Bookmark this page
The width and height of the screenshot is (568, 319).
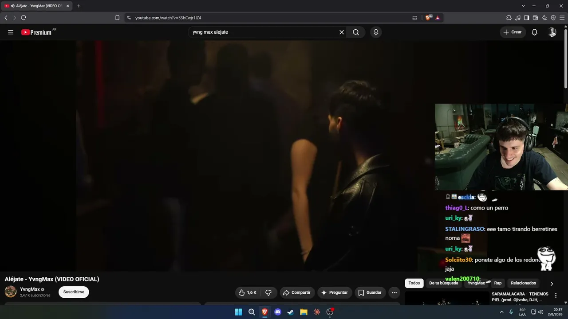[x=117, y=18]
